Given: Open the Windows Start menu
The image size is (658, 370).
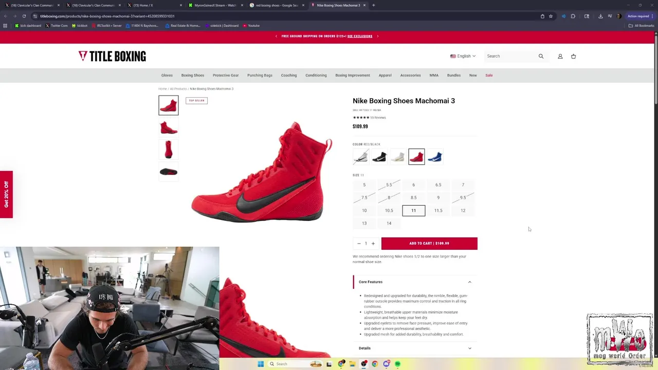Looking at the screenshot, I should pos(261,364).
